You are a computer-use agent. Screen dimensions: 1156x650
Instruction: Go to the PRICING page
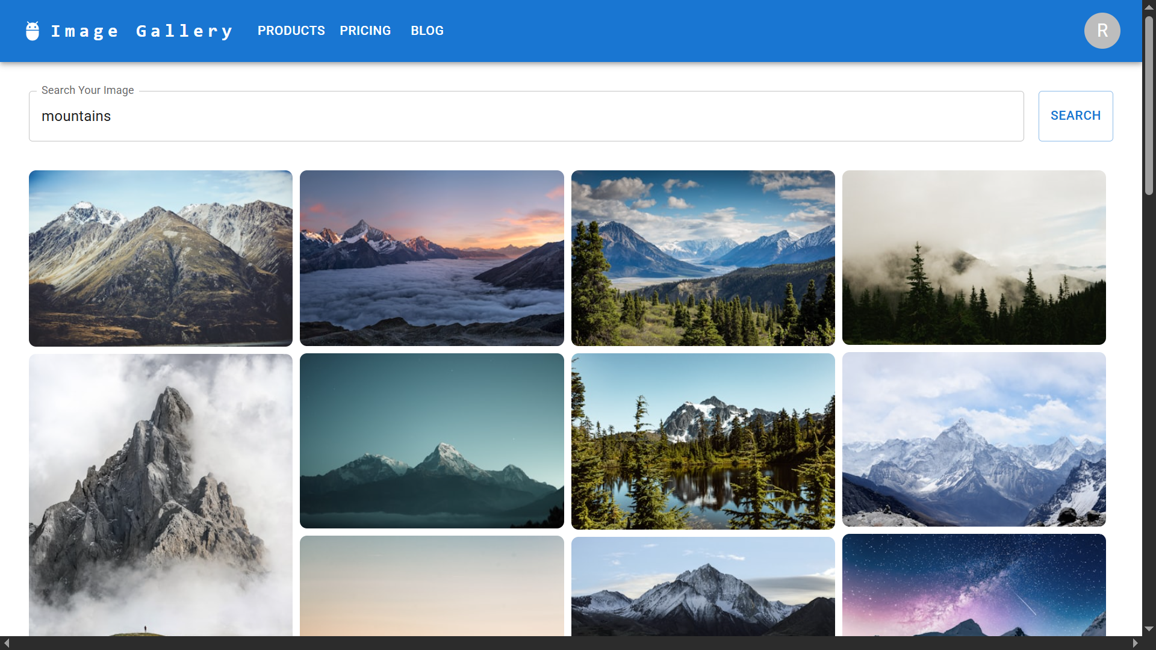tap(365, 31)
